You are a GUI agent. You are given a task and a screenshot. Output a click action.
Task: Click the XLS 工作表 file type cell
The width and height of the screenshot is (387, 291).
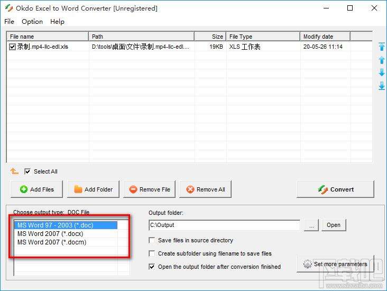point(245,47)
